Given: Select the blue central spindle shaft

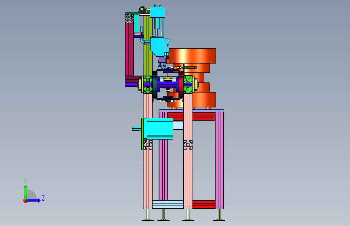Looking at the screenshot, I should pyautogui.click(x=168, y=85).
